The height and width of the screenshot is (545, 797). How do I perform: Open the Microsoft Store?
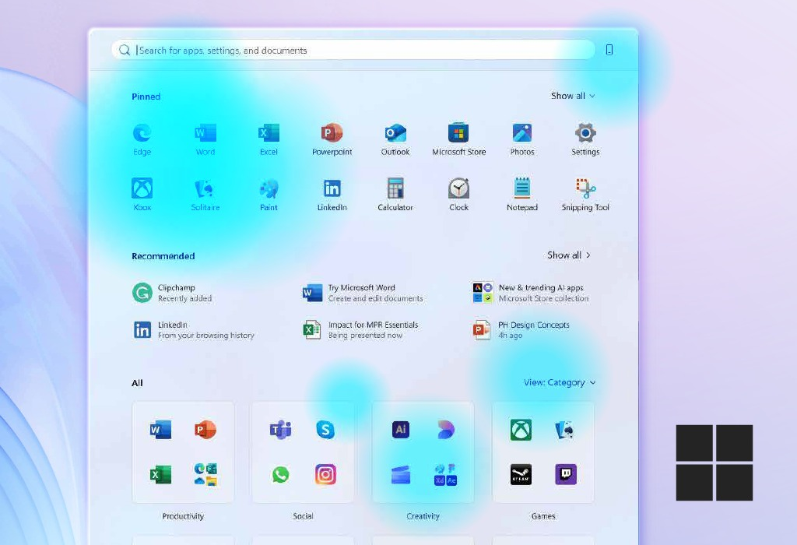coord(458,133)
